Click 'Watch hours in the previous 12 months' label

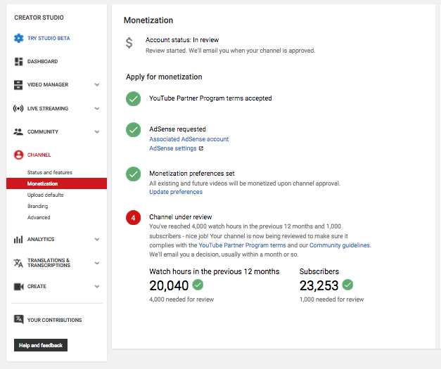coord(215,272)
